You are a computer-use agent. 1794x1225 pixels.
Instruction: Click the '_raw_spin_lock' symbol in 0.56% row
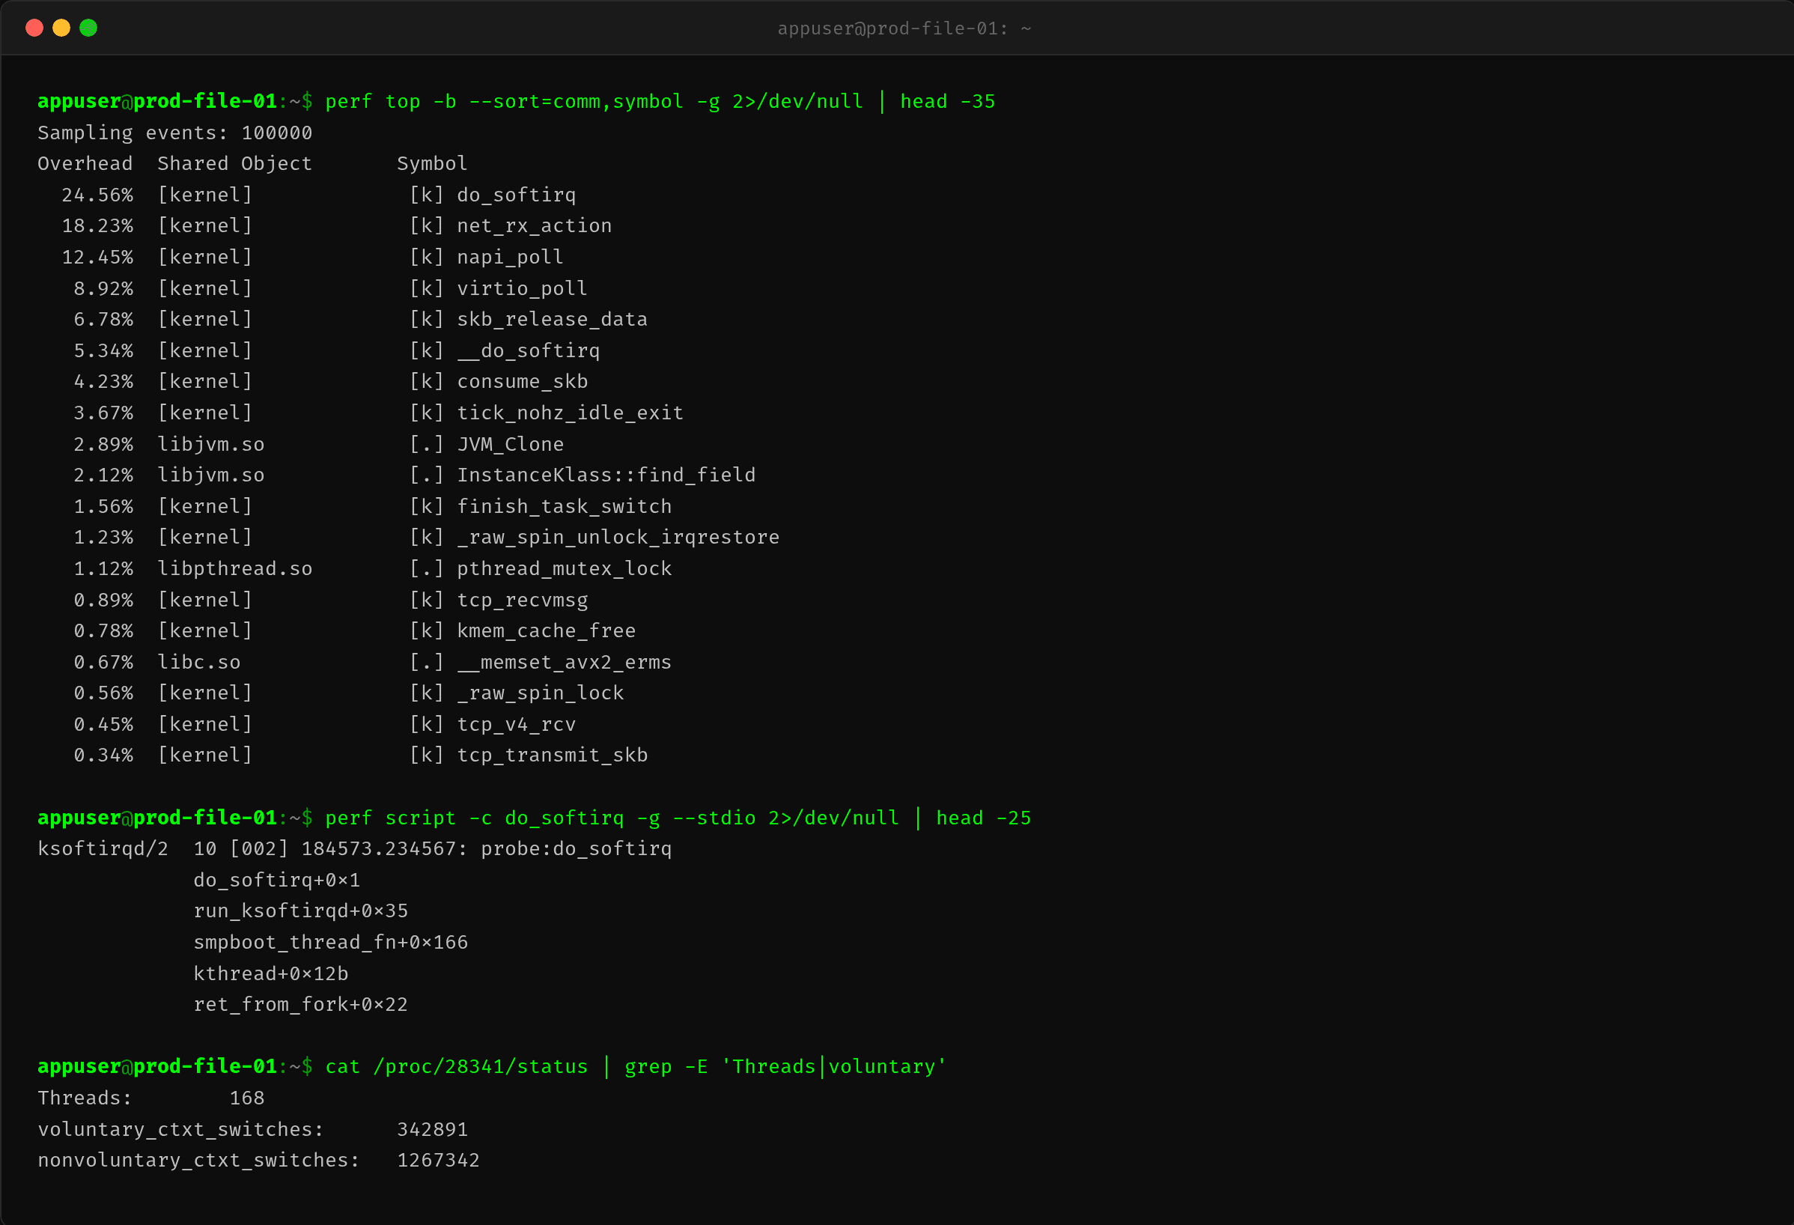[x=541, y=693]
